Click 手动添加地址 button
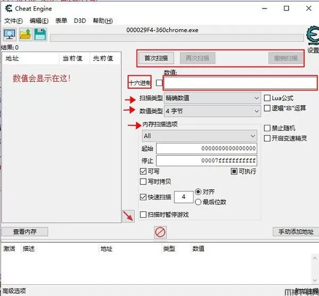 point(296,232)
